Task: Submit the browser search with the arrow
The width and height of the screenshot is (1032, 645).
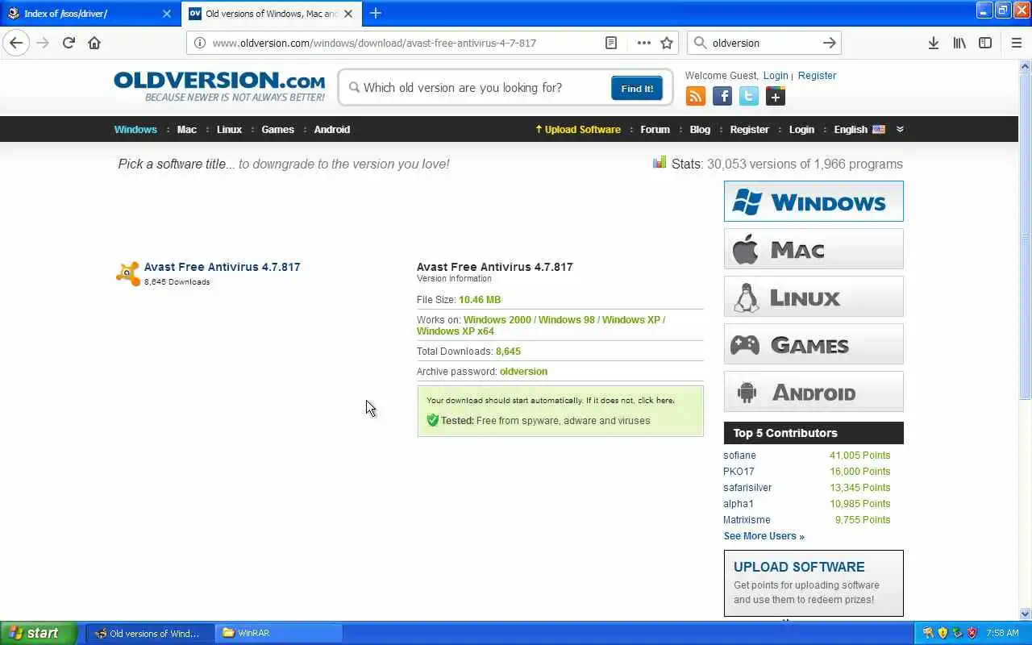Action: [x=829, y=43]
